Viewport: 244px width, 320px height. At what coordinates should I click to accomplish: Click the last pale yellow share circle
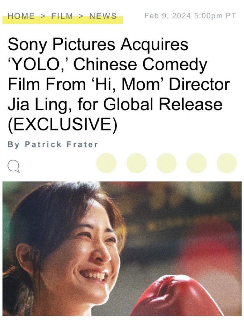227,163
